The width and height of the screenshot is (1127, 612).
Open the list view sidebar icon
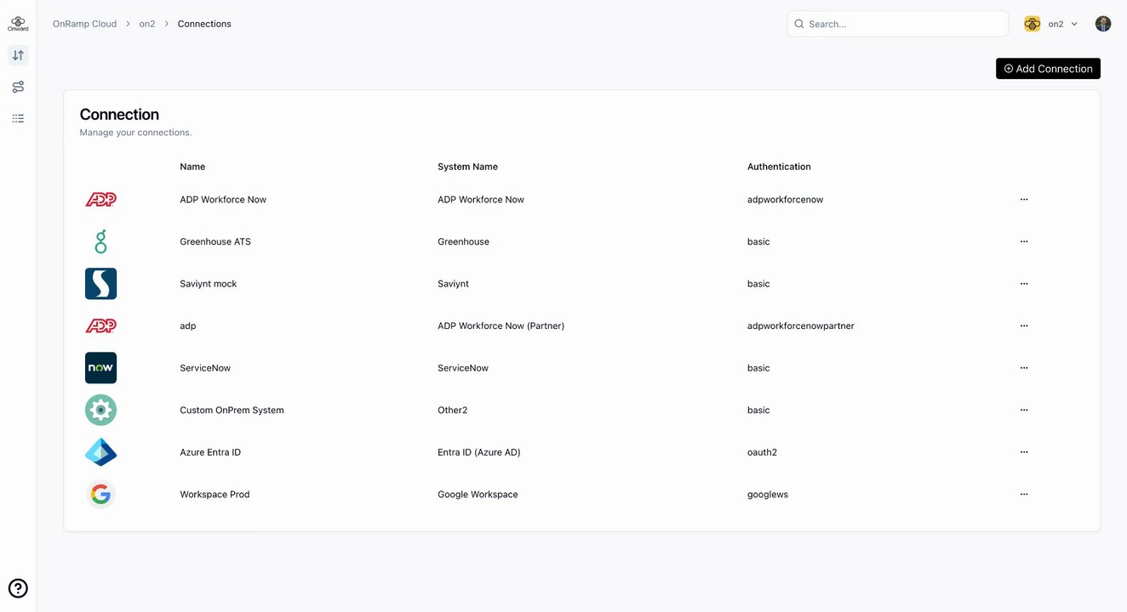click(x=18, y=118)
